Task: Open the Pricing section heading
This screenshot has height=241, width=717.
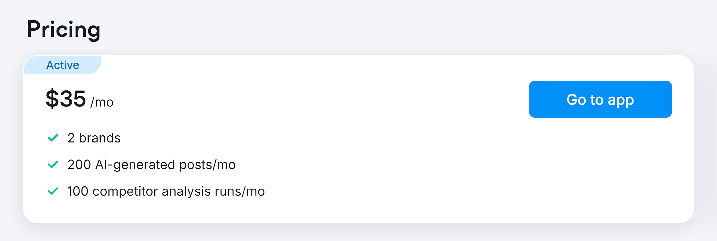Action: point(64,30)
